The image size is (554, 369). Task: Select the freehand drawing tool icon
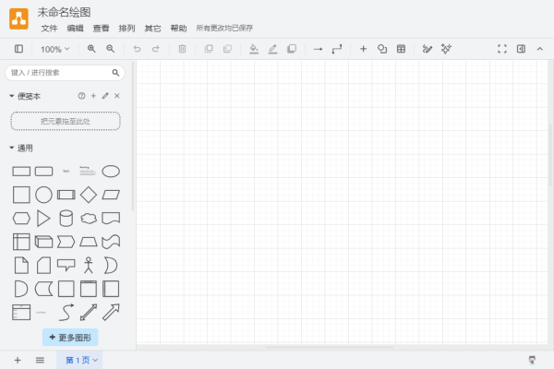click(x=428, y=49)
